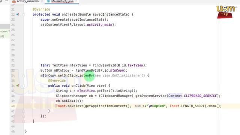240x135 pixels.
Task: Click the 'textView' id on line 32
Action: [x=135, y=65]
